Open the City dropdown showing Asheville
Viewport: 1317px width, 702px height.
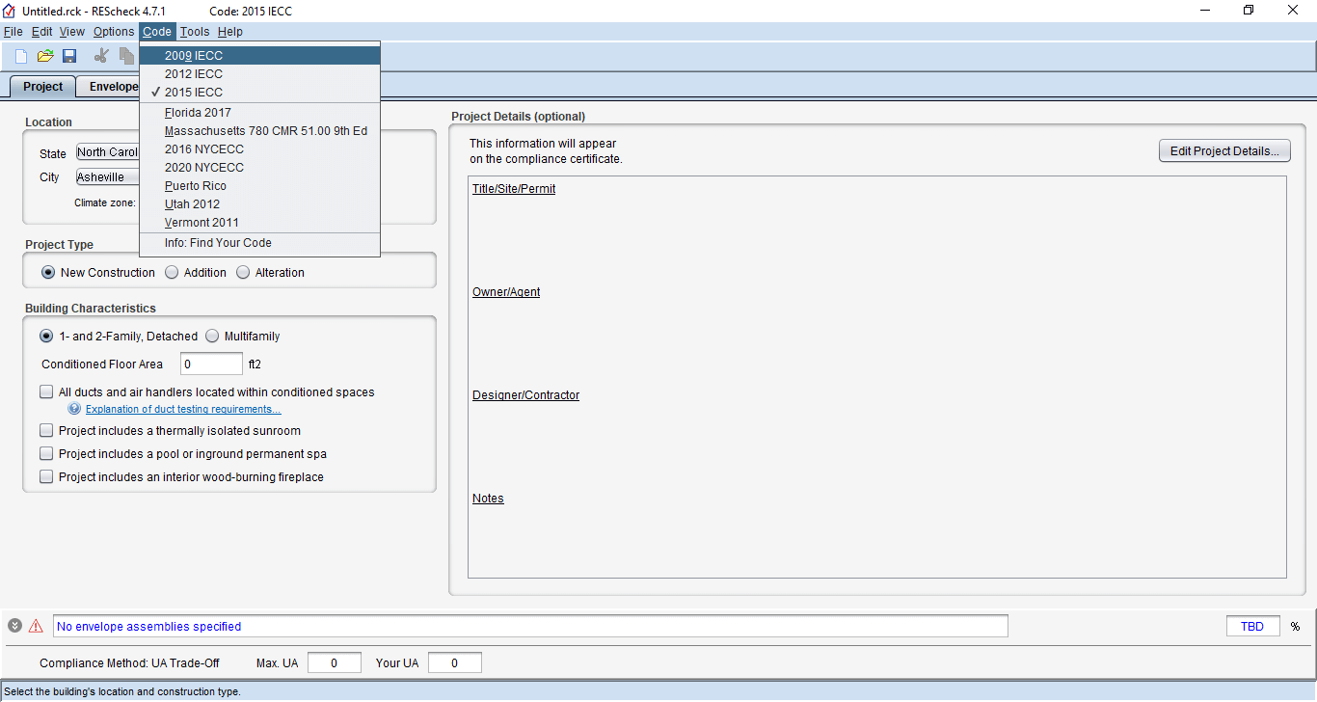(x=108, y=177)
